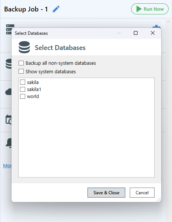Click the database icon in the dialog header

click(x=24, y=47)
